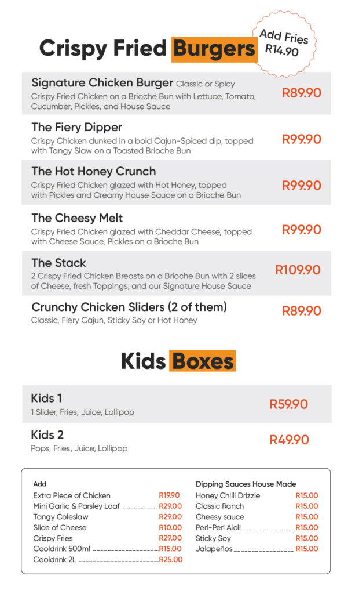This screenshot has width=359, height=594.
Task: Click The Fiery Dipper burger title
Action: pyautogui.click(x=77, y=127)
